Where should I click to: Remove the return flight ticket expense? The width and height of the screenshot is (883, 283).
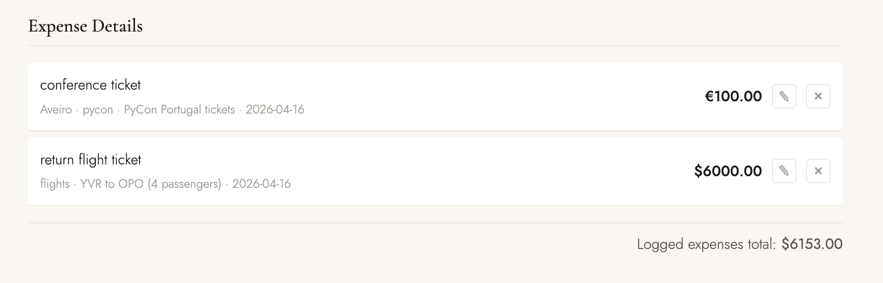point(818,171)
